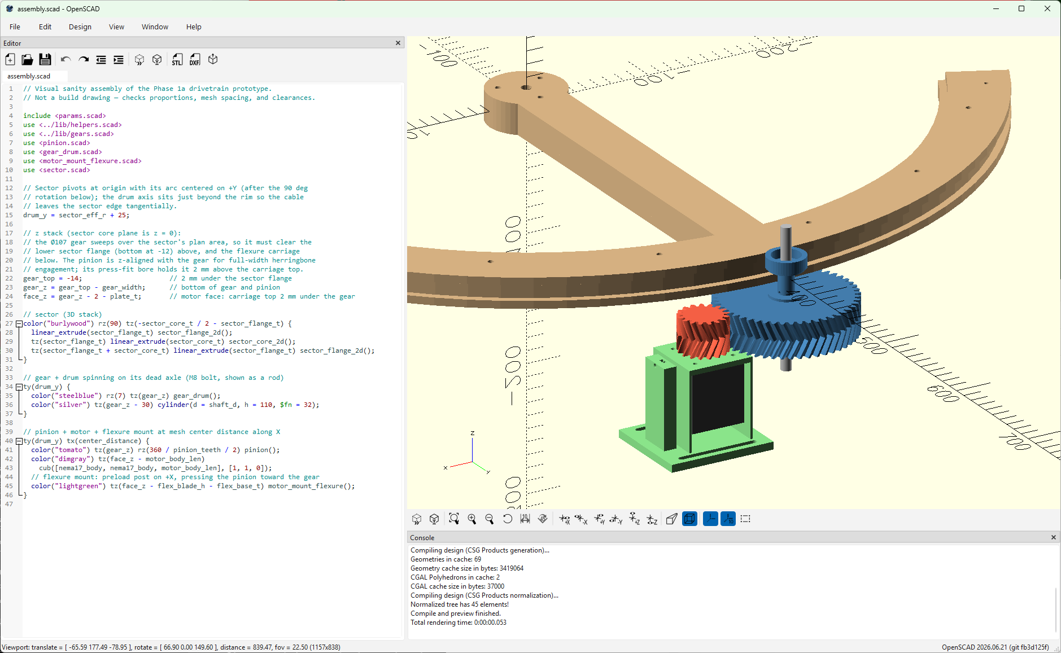This screenshot has width=1061, height=653.
Task: Toggle show edges in the viewport
Action: (745, 519)
